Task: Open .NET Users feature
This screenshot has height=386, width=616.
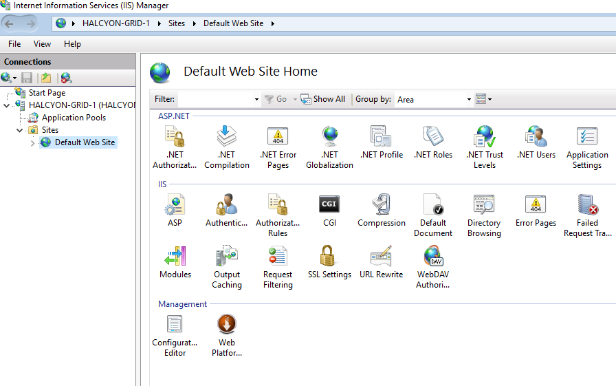Action: [x=536, y=142]
